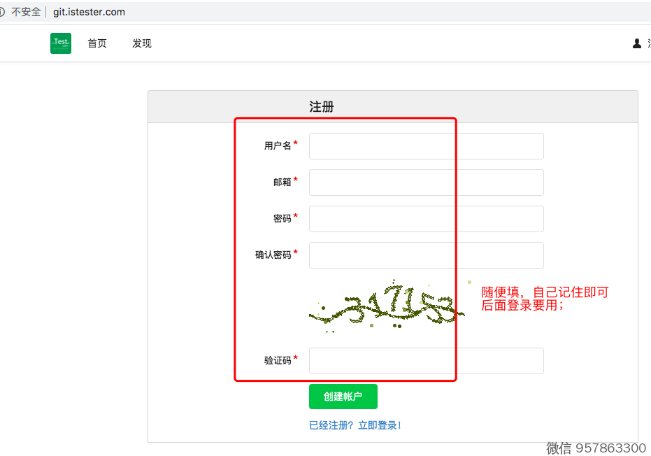The height and width of the screenshot is (456, 651).
Task: Click the 注册 panel heading
Action: coord(322,107)
